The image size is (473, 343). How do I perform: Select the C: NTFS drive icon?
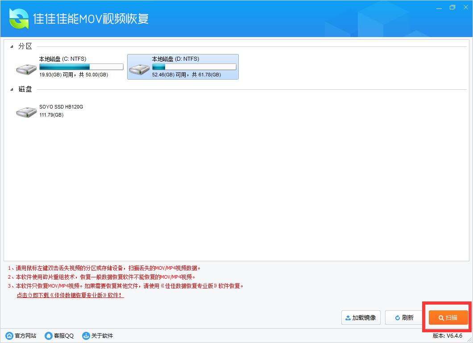[26, 69]
